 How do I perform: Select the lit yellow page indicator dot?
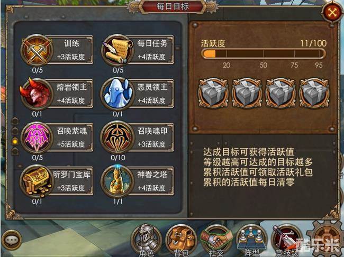coord(15,141)
